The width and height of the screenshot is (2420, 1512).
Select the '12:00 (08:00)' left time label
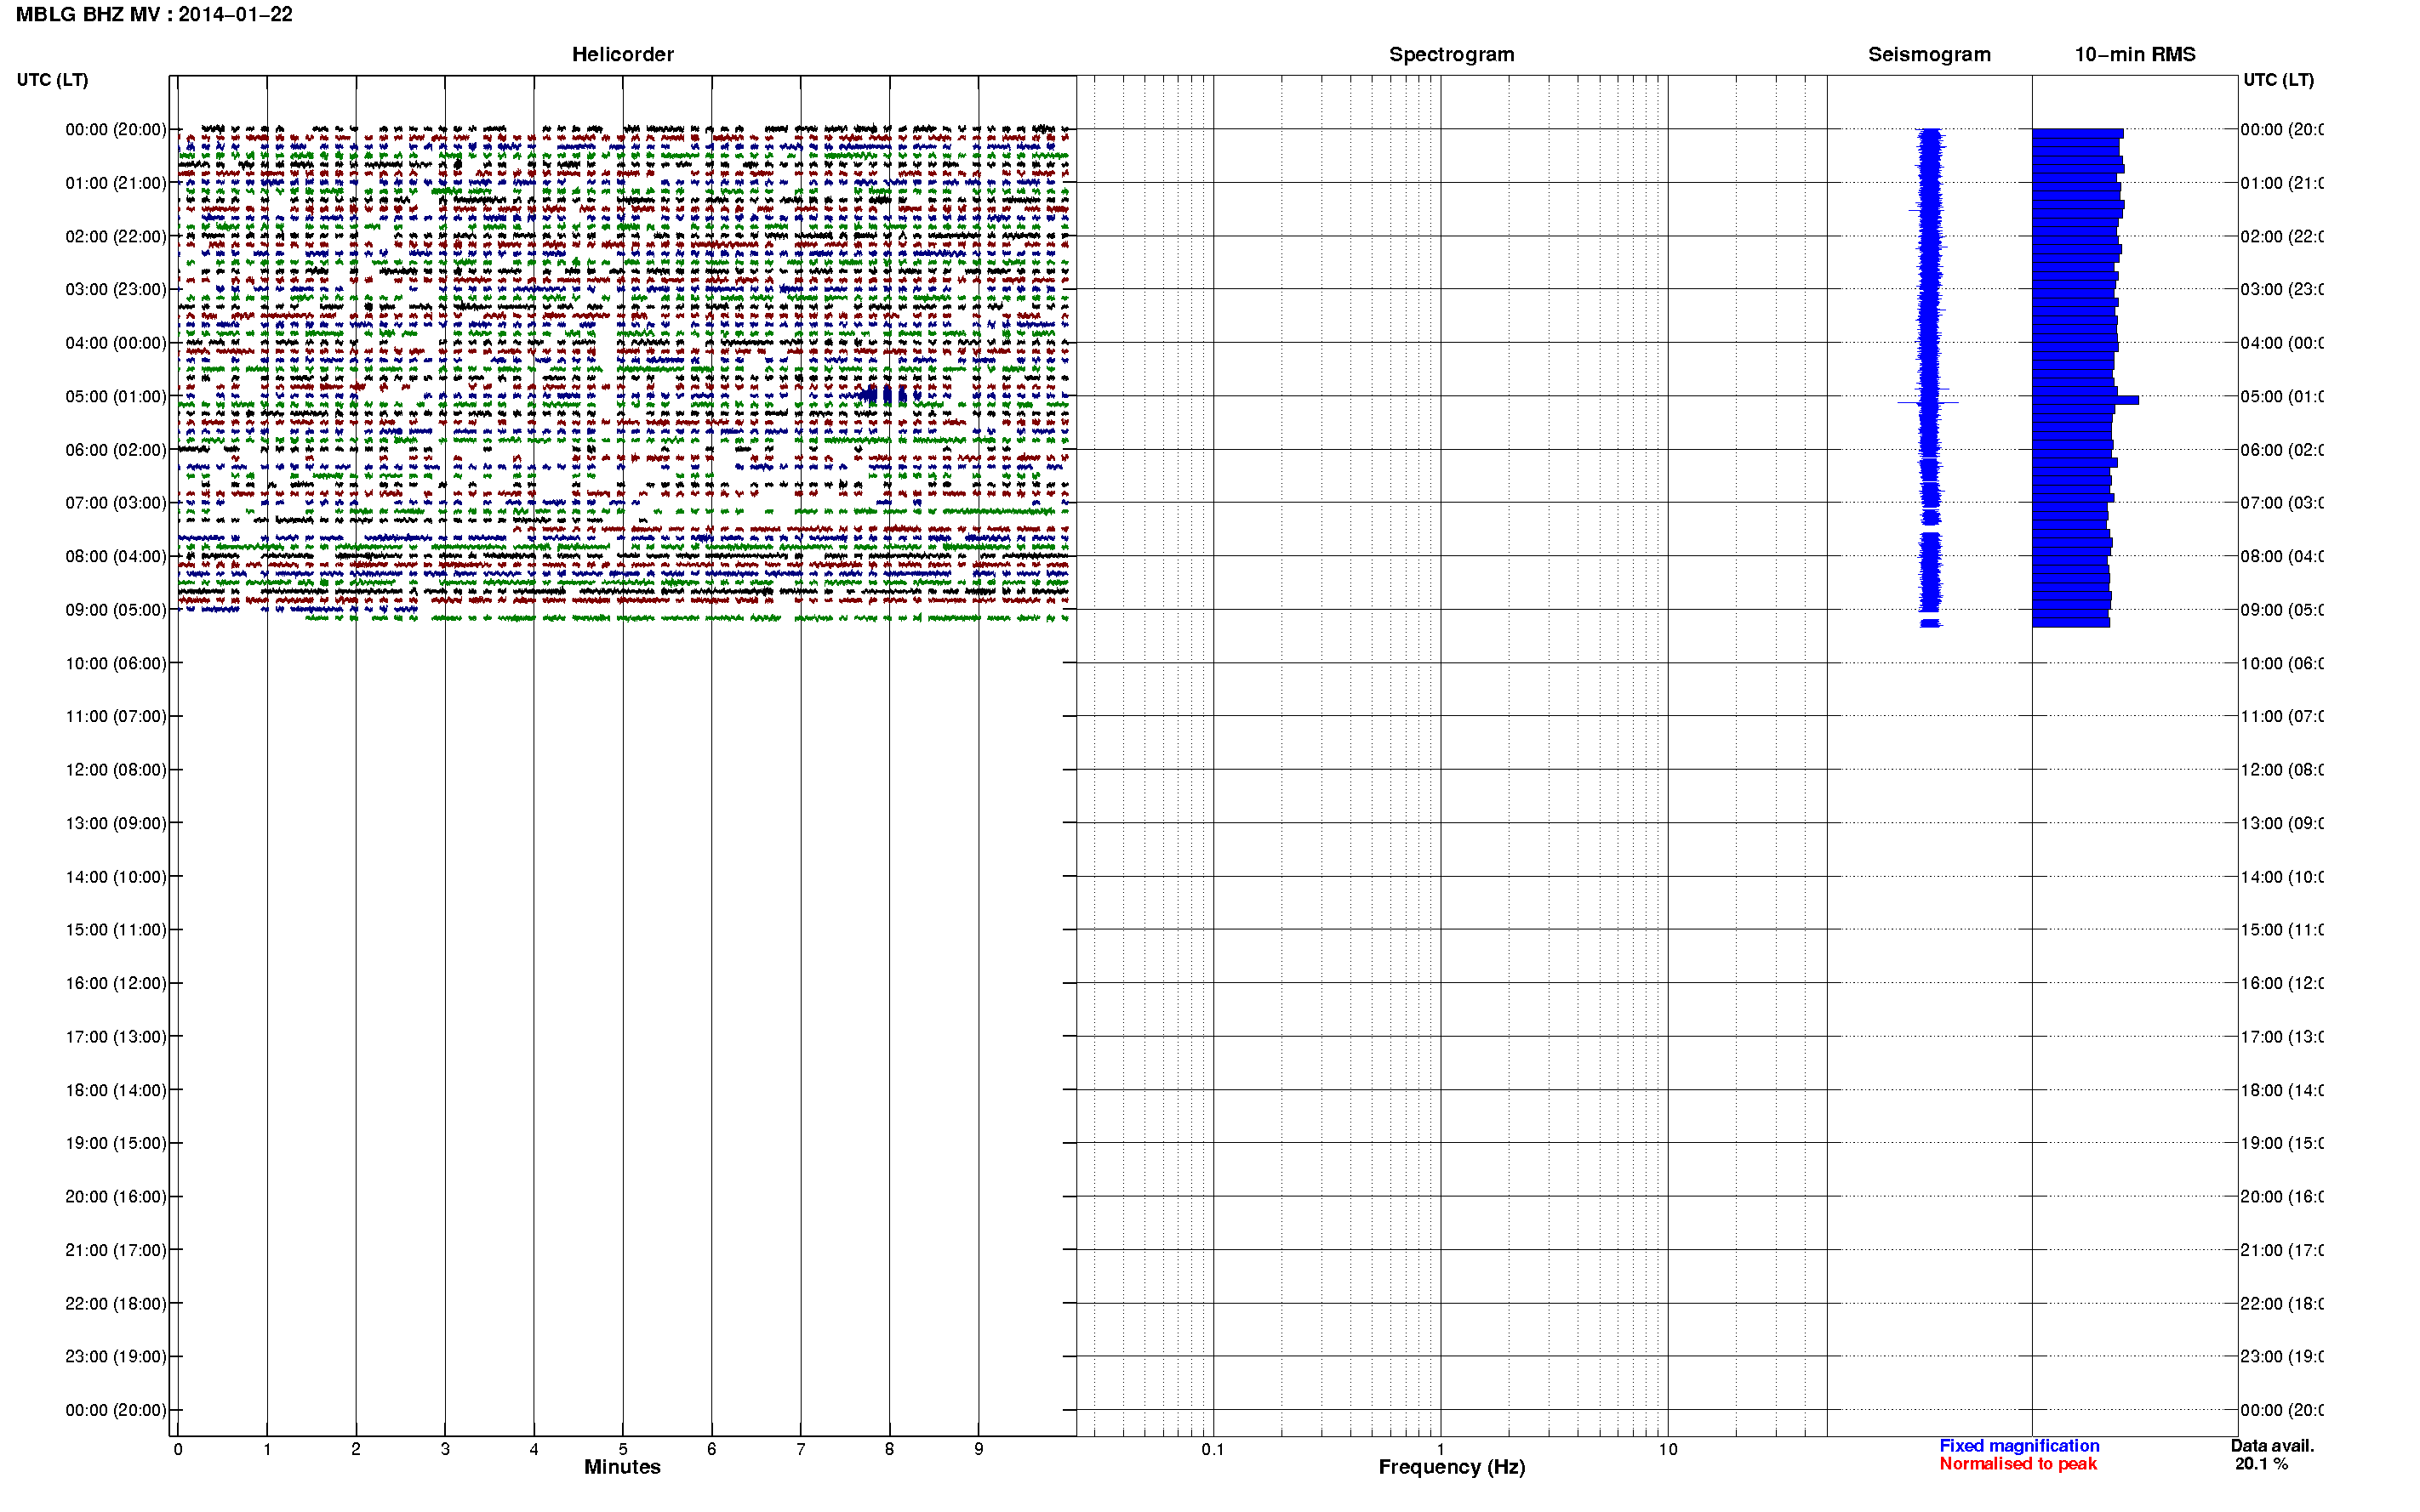(116, 770)
